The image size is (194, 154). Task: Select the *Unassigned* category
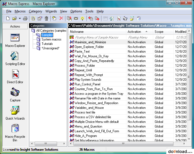click(x=50, y=48)
